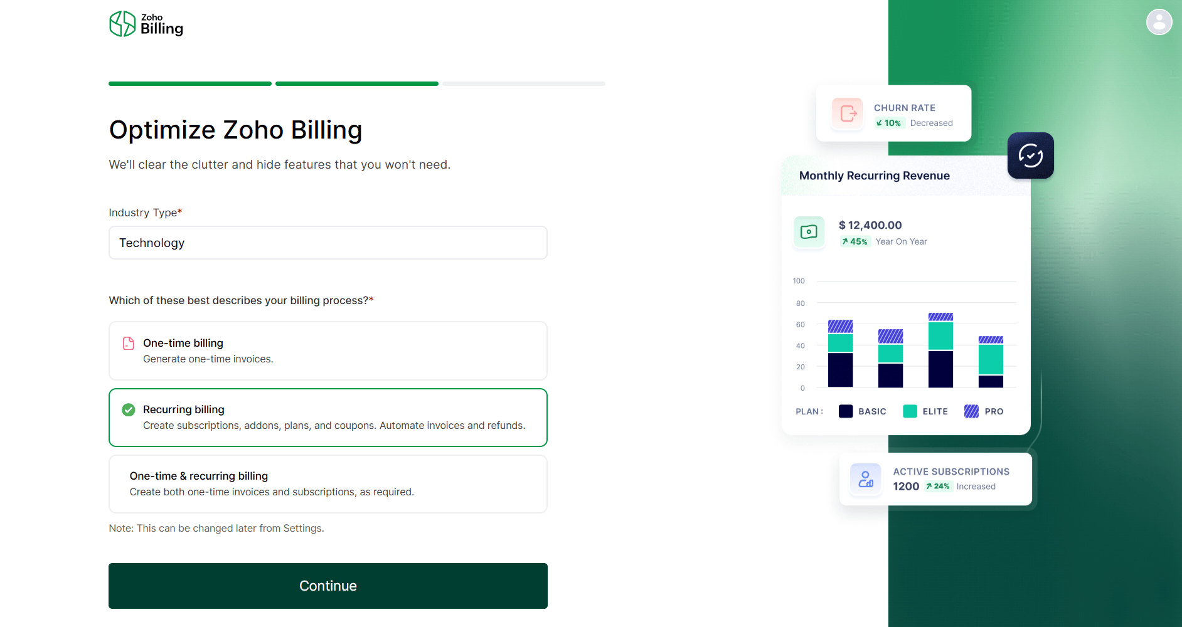This screenshot has width=1182, height=627.
Task: Click the dark sync checkmark icon
Action: point(1030,155)
